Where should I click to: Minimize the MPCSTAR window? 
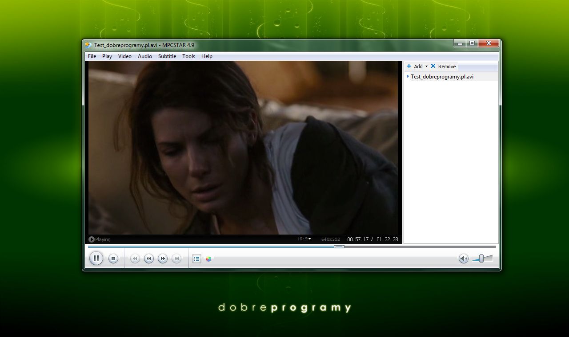pos(460,43)
